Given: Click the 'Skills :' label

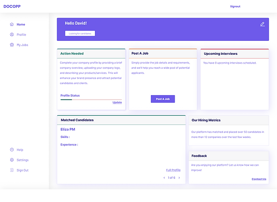Looking at the screenshot, I should click(65, 137).
